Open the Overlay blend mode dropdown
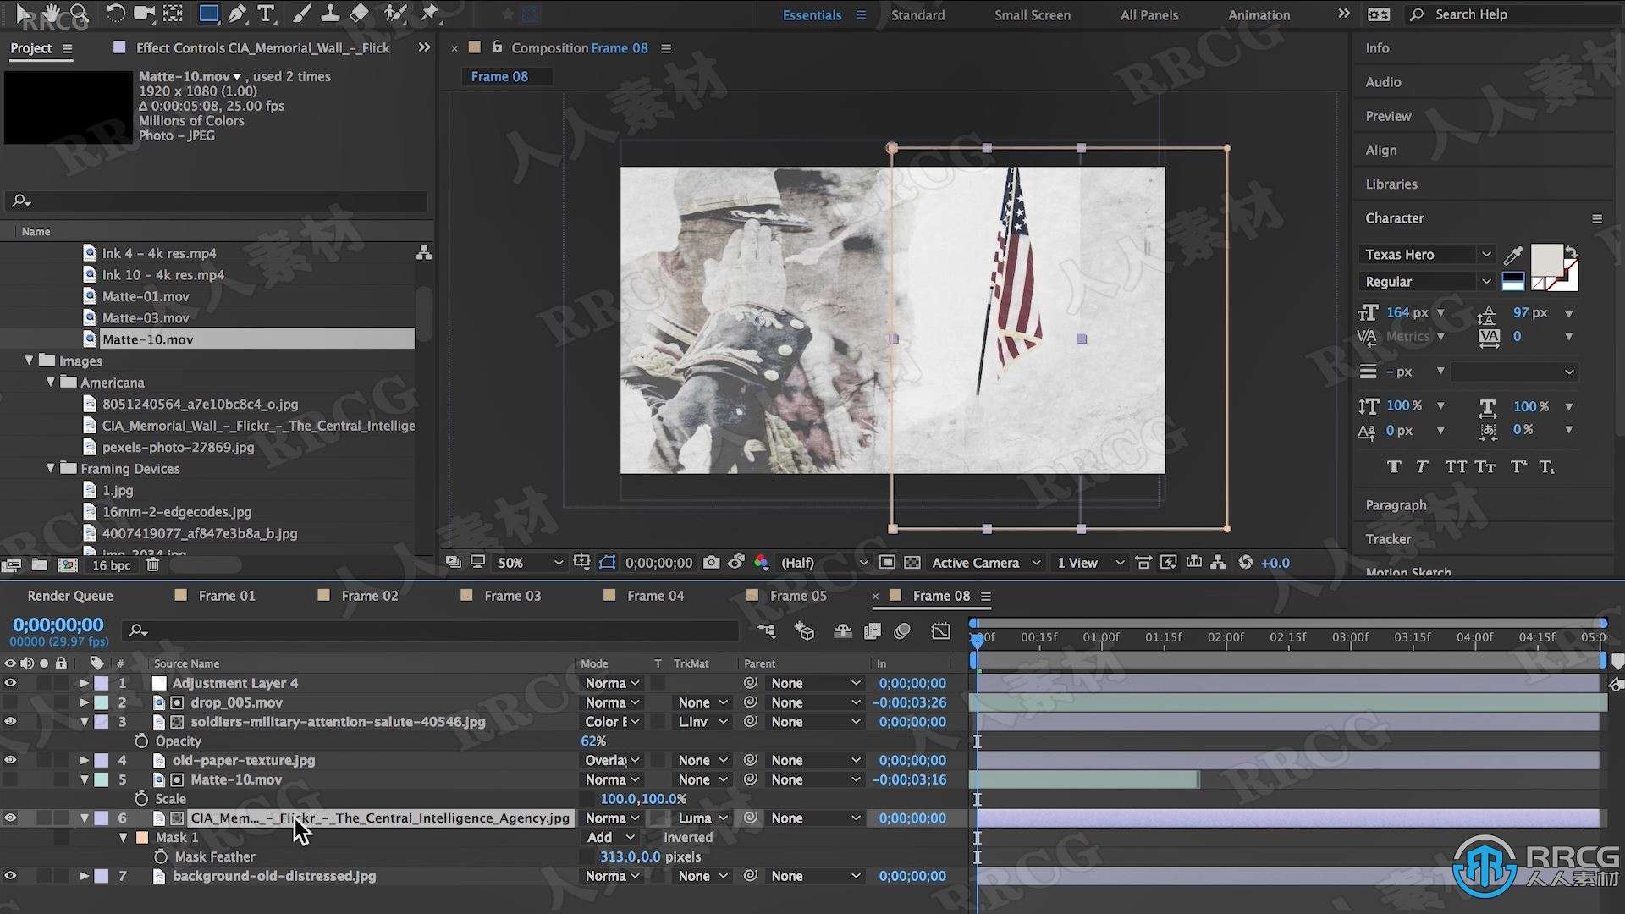The height and width of the screenshot is (914, 1625). [x=612, y=760]
